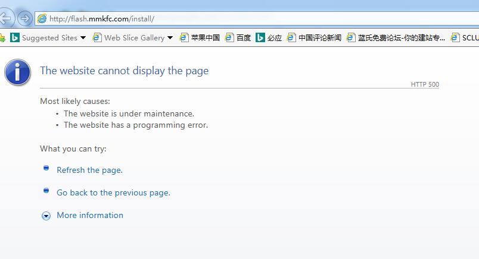Open the Suggested Sites dropdown arrow
This screenshot has height=259, width=479.
point(83,37)
